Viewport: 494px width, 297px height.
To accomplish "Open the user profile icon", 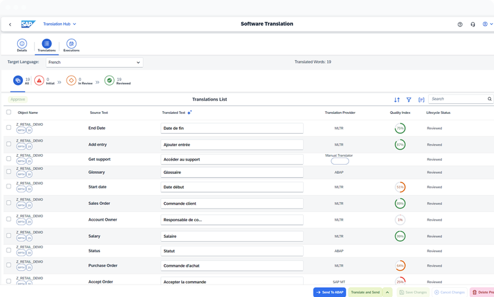I will click(485, 24).
